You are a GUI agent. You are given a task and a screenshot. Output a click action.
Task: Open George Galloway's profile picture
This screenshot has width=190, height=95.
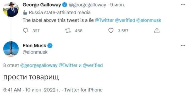tap(11, 9)
